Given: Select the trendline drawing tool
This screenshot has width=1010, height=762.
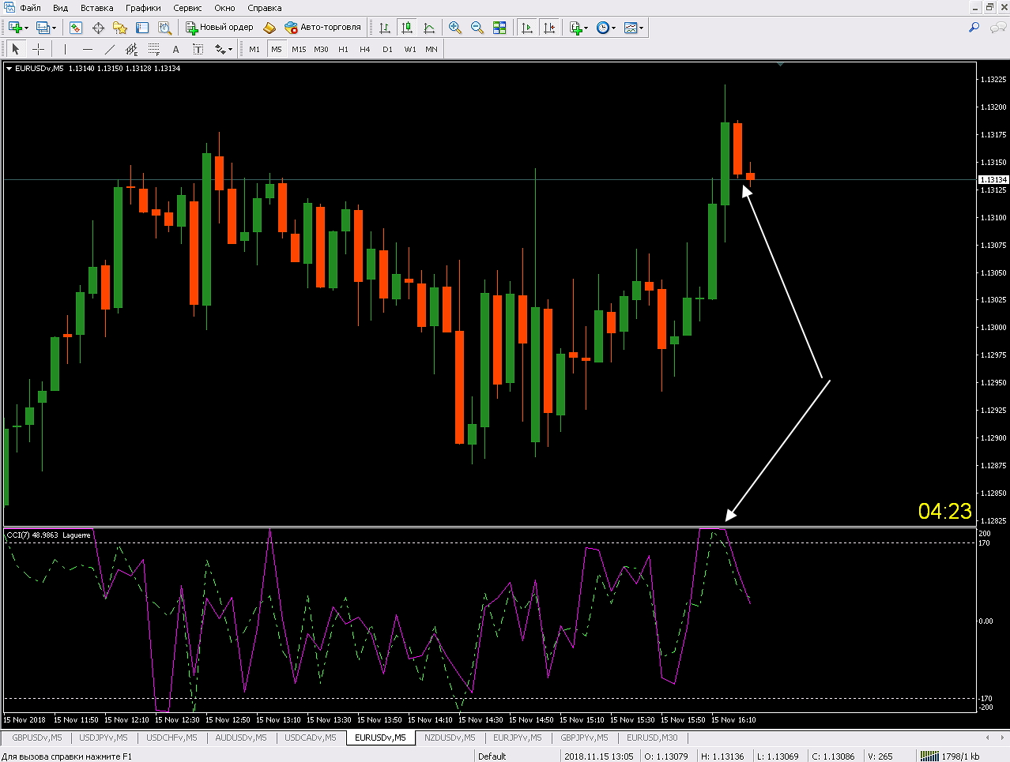Looking at the screenshot, I should 110,49.
